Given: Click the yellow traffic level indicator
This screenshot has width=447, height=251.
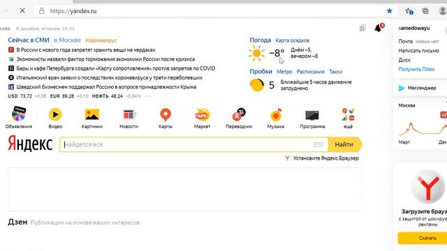Looking at the screenshot, I should pyautogui.click(x=256, y=85).
